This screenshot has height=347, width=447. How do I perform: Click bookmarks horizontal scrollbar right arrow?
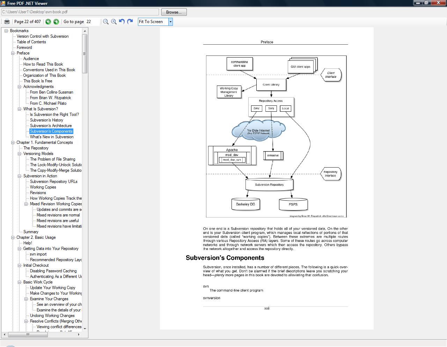(79, 334)
